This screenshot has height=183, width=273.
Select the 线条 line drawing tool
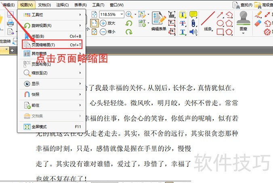point(208,21)
